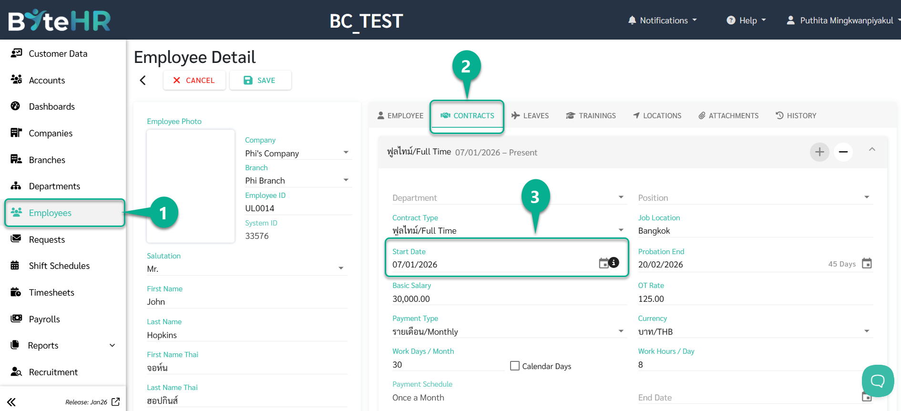Open user menu Puthita Mingkwanpiyakul

(x=843, y=20)
